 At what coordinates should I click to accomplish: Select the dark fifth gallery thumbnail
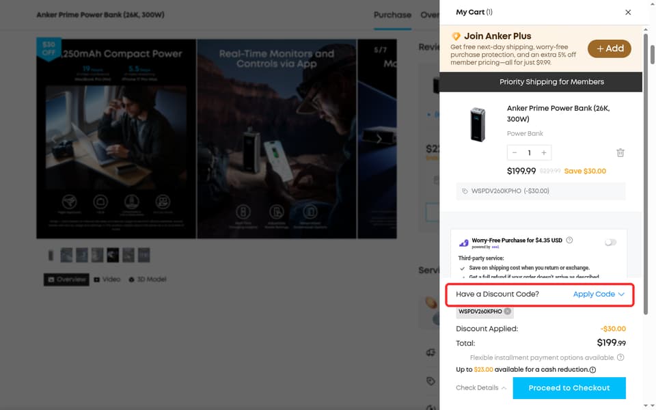pos(113,255)
